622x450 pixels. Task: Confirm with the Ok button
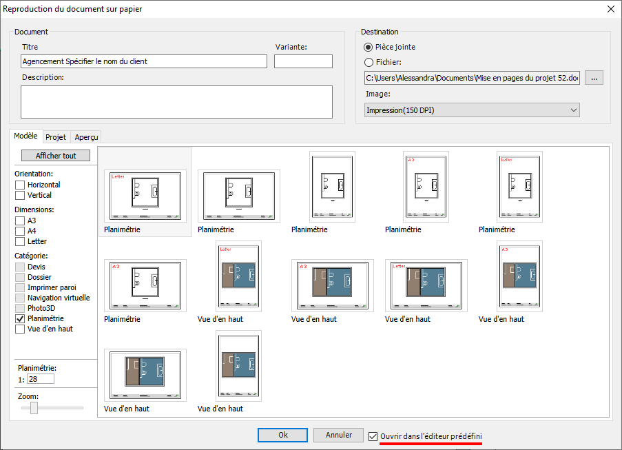coord(283,435)
